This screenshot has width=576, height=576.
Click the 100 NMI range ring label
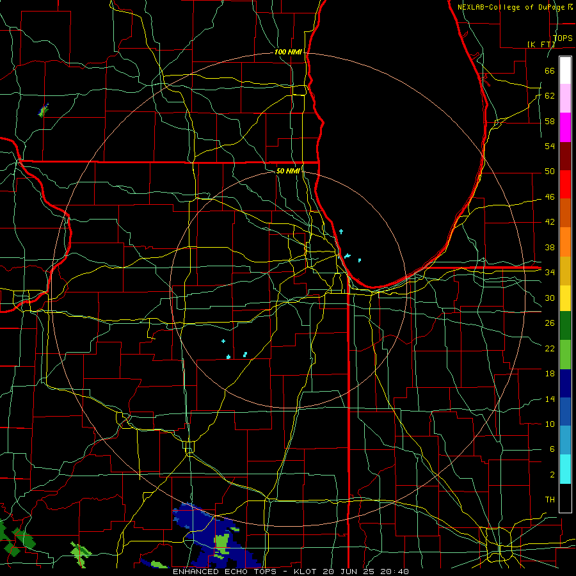(x=288, y=52)
